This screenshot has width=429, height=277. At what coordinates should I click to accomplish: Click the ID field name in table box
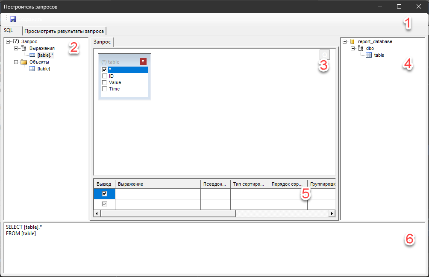point(111,76)
